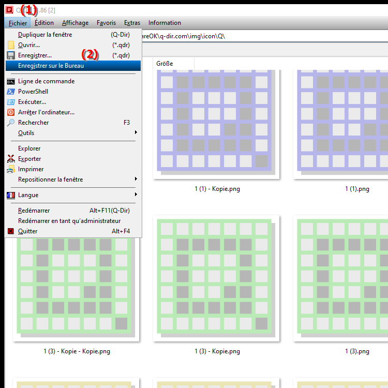Viewport: 388px width, 388px height.
Task: Choose Redémarrer en tant qu'administrateur
Action: coord(69,221)
